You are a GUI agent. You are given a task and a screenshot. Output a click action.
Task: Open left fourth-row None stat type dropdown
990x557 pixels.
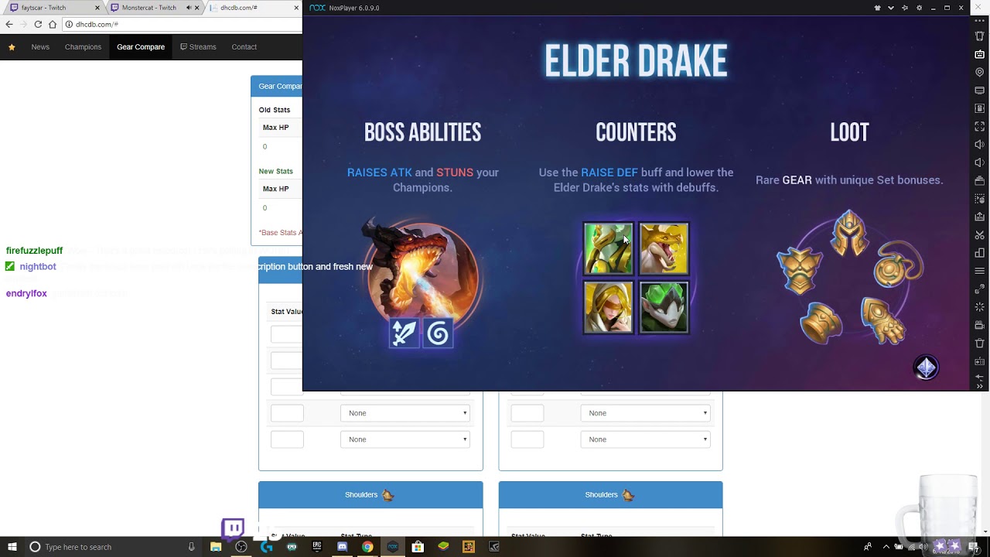[x=405, y=413]
